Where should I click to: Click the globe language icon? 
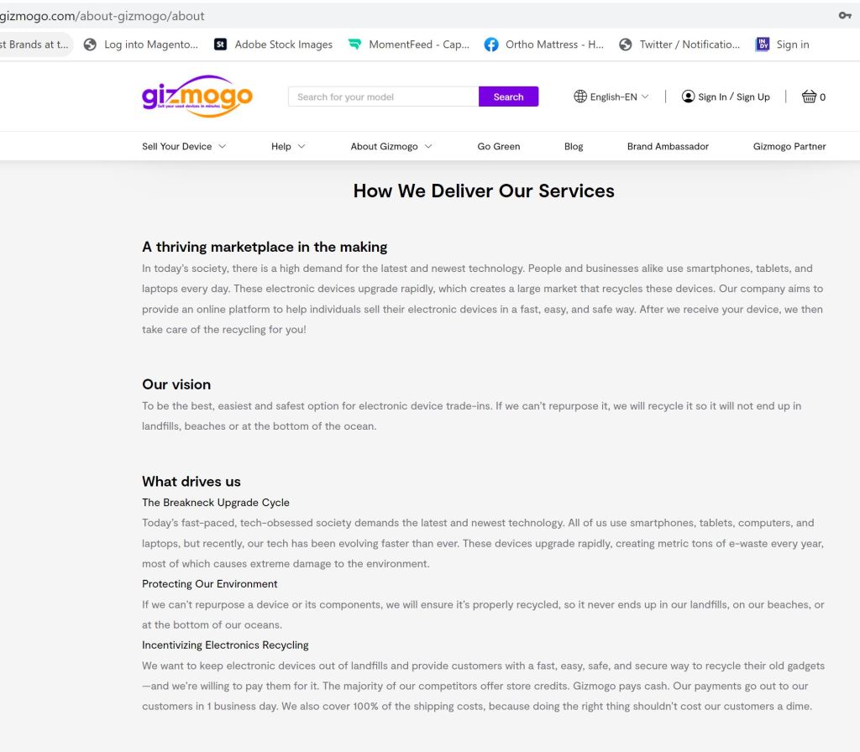580,97
